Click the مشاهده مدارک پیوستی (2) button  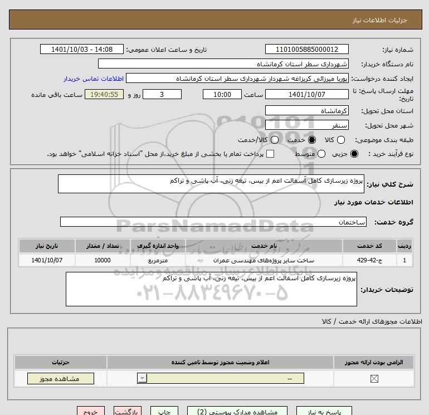coord(237,411)
